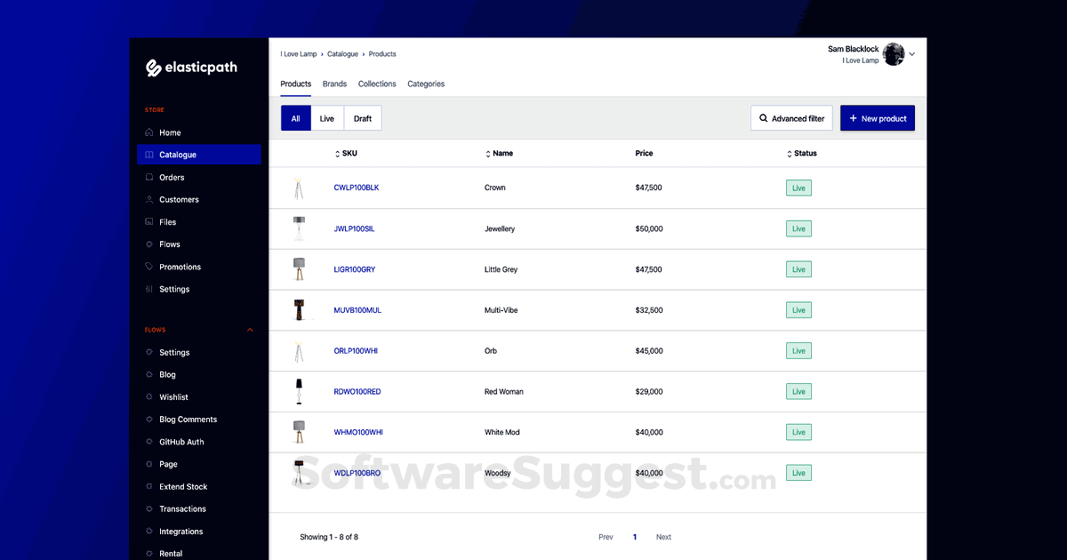The image size is (1067, 560).
Task: Switch the filter to Draft products
Action: click(x=362, y=117)
